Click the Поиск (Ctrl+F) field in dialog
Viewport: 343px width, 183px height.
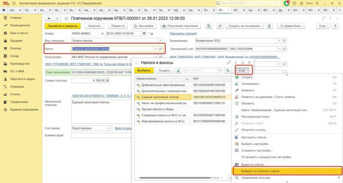201,70
